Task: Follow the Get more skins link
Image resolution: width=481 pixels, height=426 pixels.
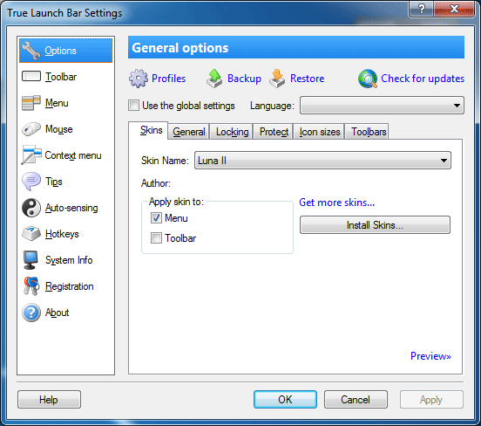Action: pos(337,203)
